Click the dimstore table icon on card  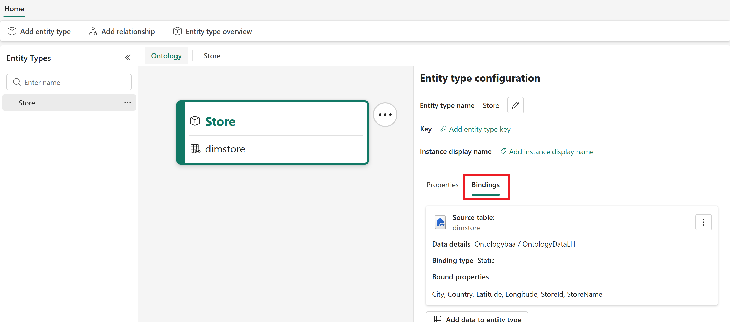tap(195, 149)
